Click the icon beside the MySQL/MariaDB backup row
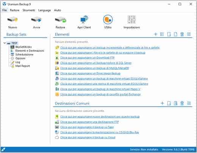 pyautogui.click(x=57, y=68)
